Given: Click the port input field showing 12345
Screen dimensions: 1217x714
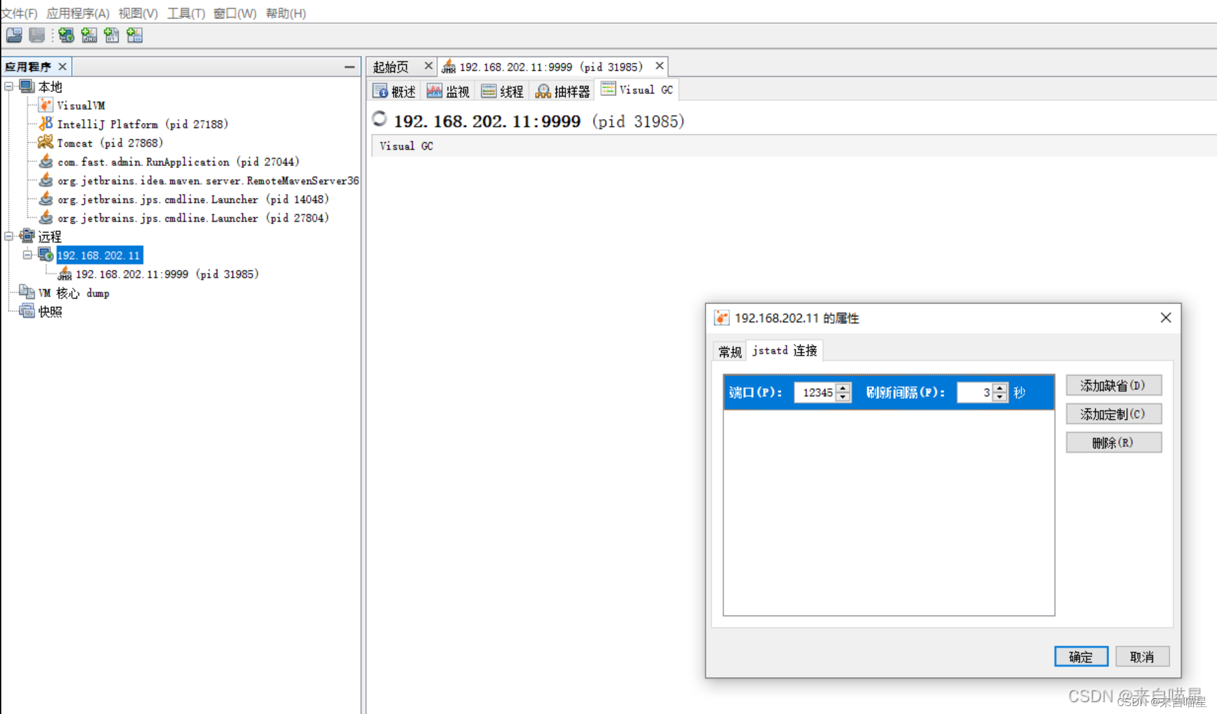Looking at the screenshot, I should [x=816, y=393].
